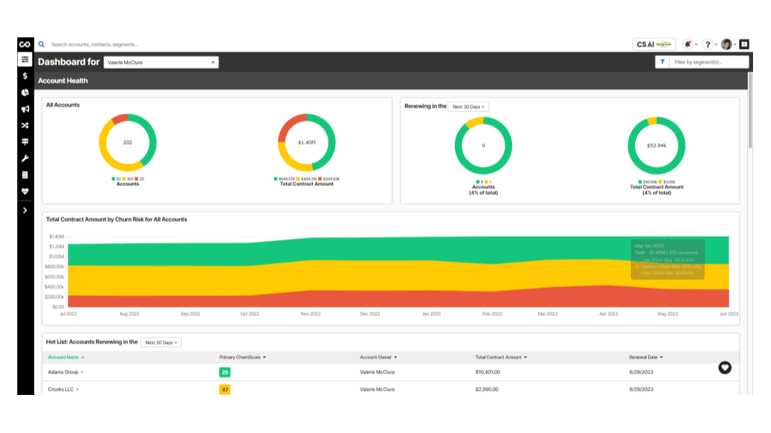Click the question mark help icon

click(x=708, y=45)
